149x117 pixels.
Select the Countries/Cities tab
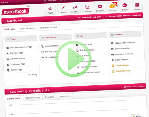coord(33,98)
